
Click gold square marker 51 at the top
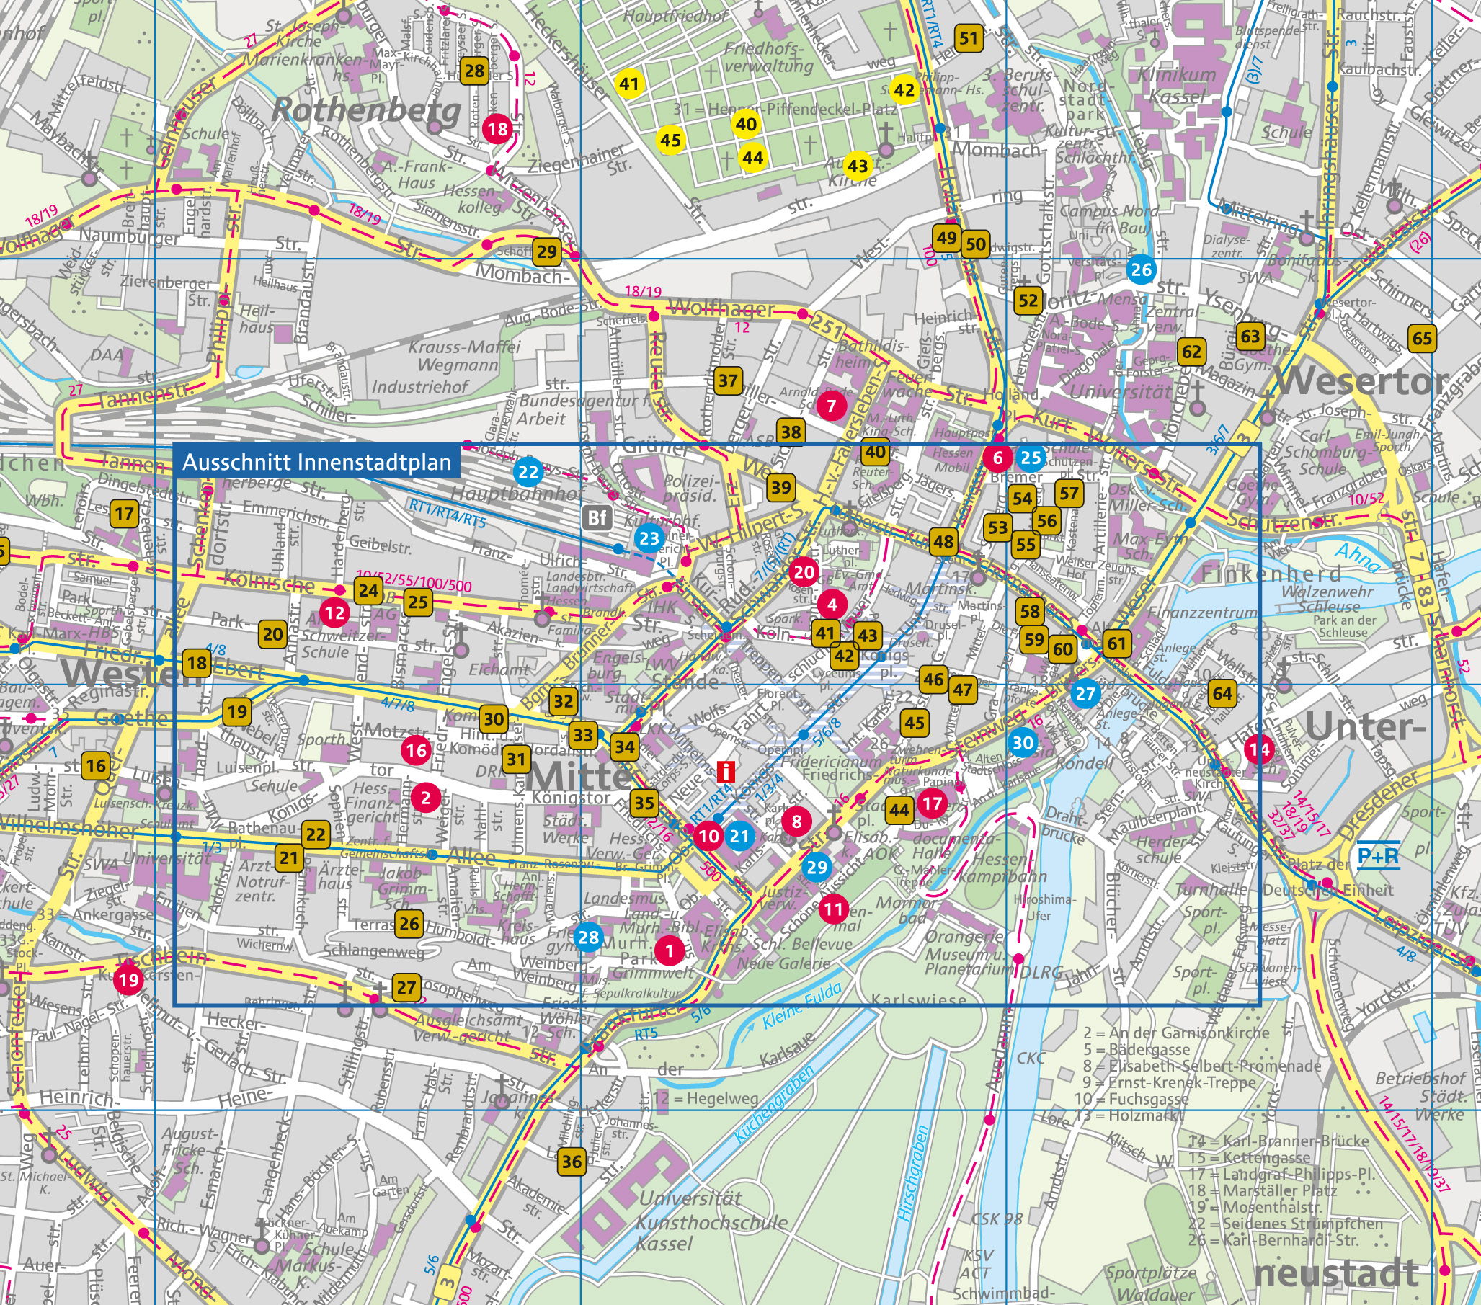click(969, 38)
